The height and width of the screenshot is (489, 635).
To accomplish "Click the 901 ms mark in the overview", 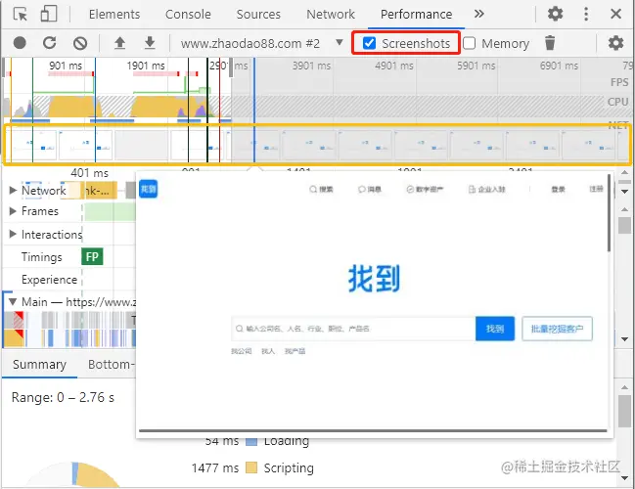I will pos(66,66).
